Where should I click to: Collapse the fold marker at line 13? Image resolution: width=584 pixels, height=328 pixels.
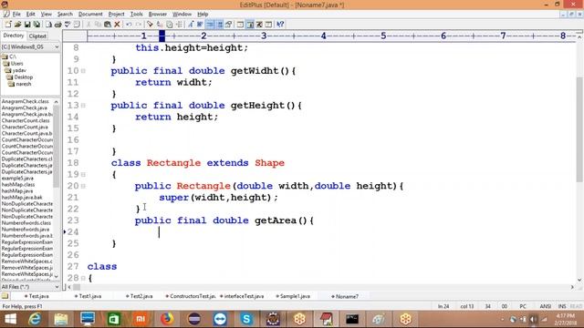pyautogui.click(x=83, y=106)
